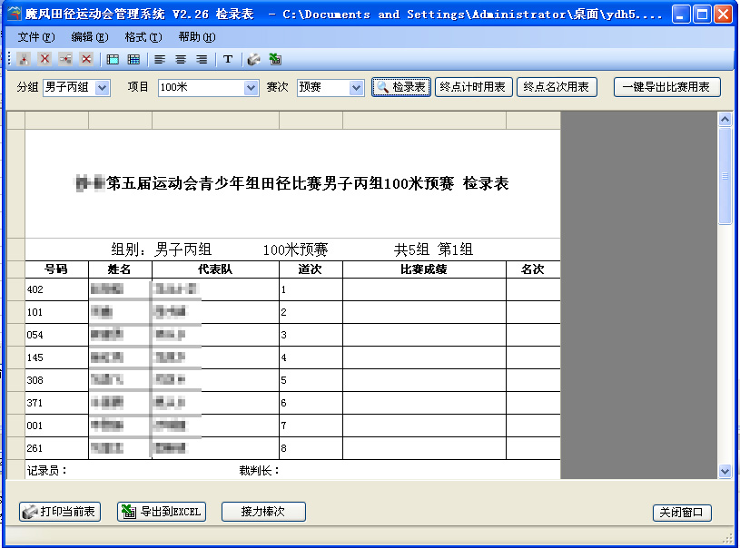The width and height of the screenshot is (740, 548).
Task: Click the 接力棒次 button
Action: [263, 512]
